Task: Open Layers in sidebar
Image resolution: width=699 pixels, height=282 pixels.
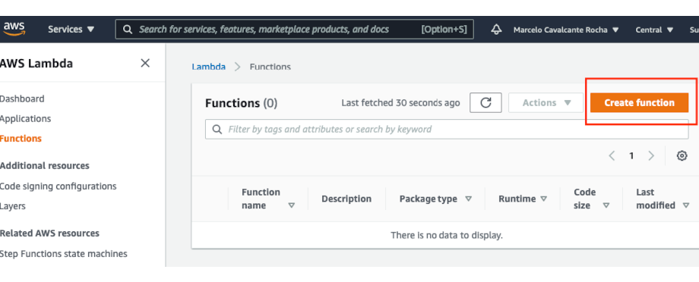Action: pos(12,206)
